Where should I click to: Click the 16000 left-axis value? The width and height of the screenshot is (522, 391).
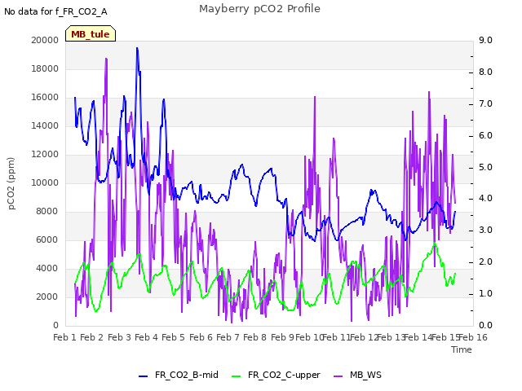[45, 98]
